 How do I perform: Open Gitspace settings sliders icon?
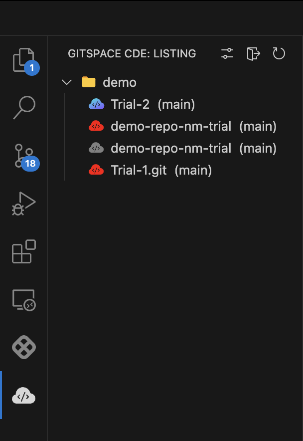pyautogui.click(x=227, y=54)
